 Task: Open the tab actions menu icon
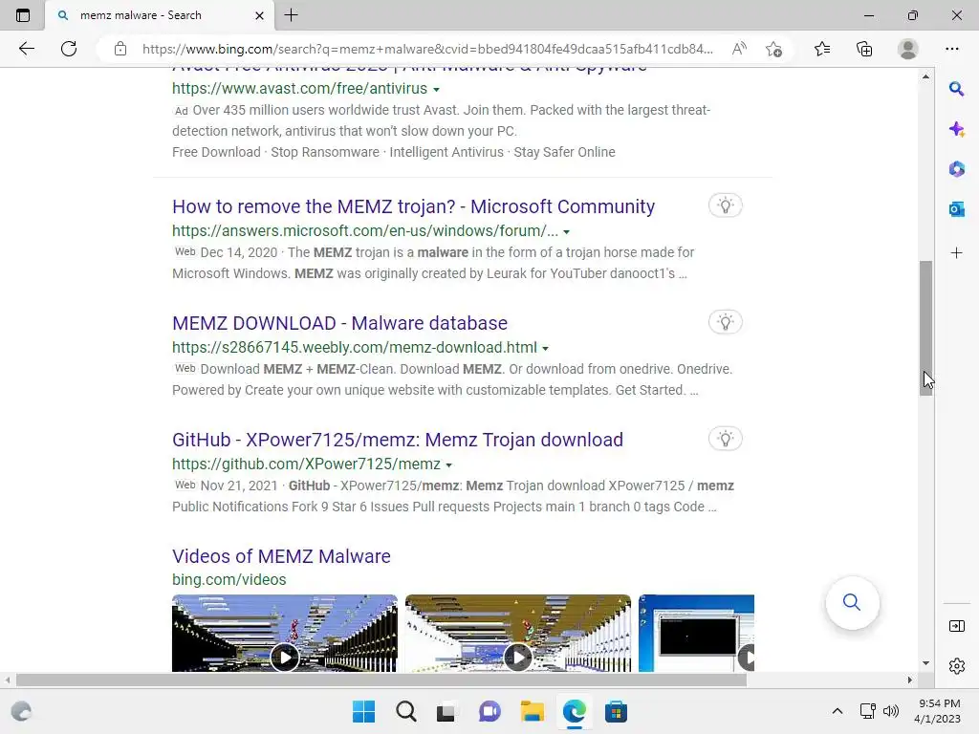23,15
